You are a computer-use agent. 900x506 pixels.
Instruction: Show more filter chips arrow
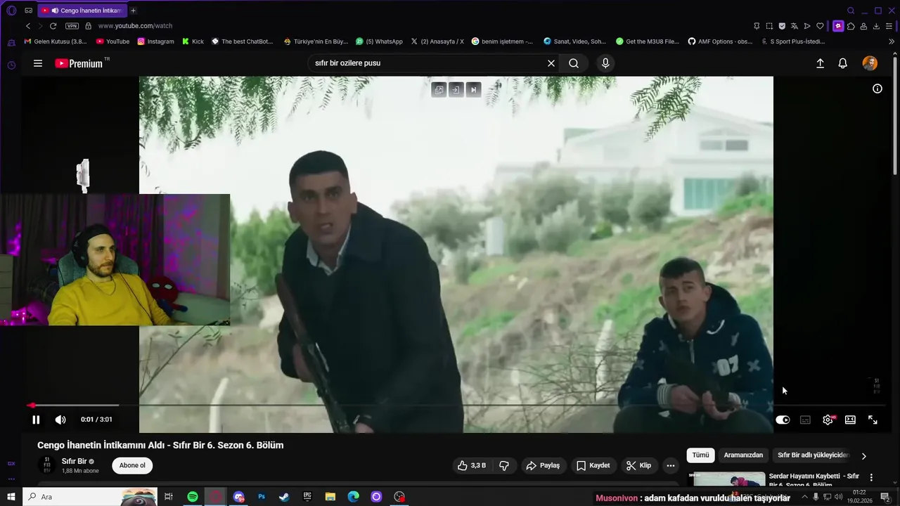[x=864, y=455]
